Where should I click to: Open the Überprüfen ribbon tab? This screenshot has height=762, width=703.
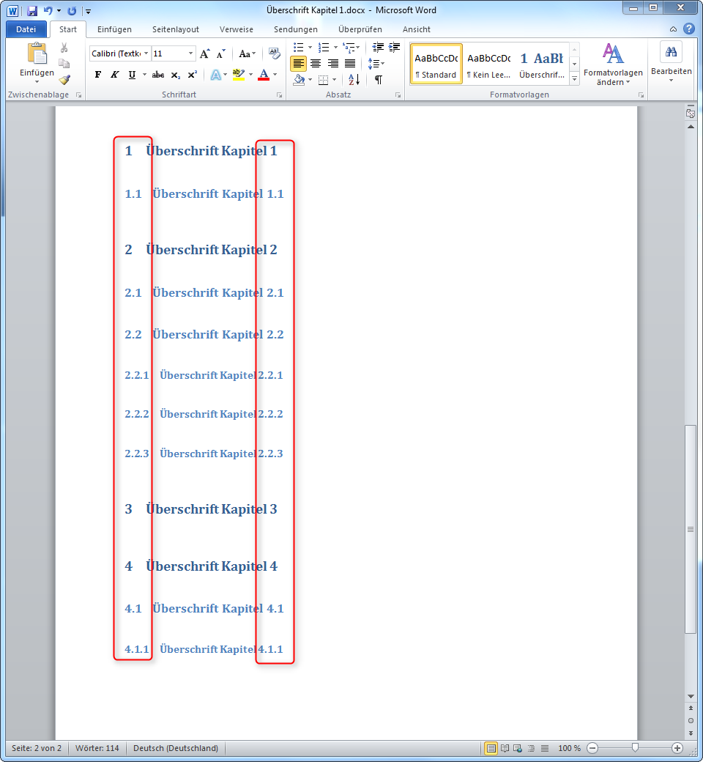[359, 29]
